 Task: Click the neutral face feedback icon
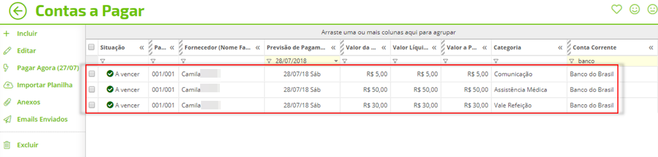click(x=652, y=9)
